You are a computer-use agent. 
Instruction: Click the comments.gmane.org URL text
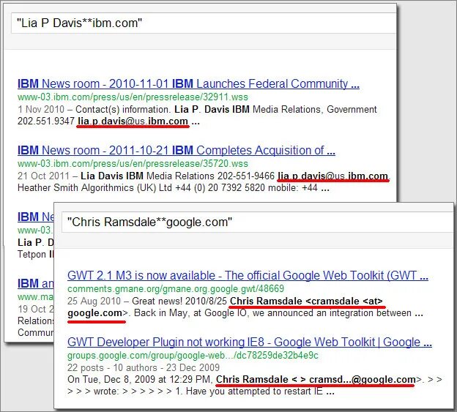[176, 289]
